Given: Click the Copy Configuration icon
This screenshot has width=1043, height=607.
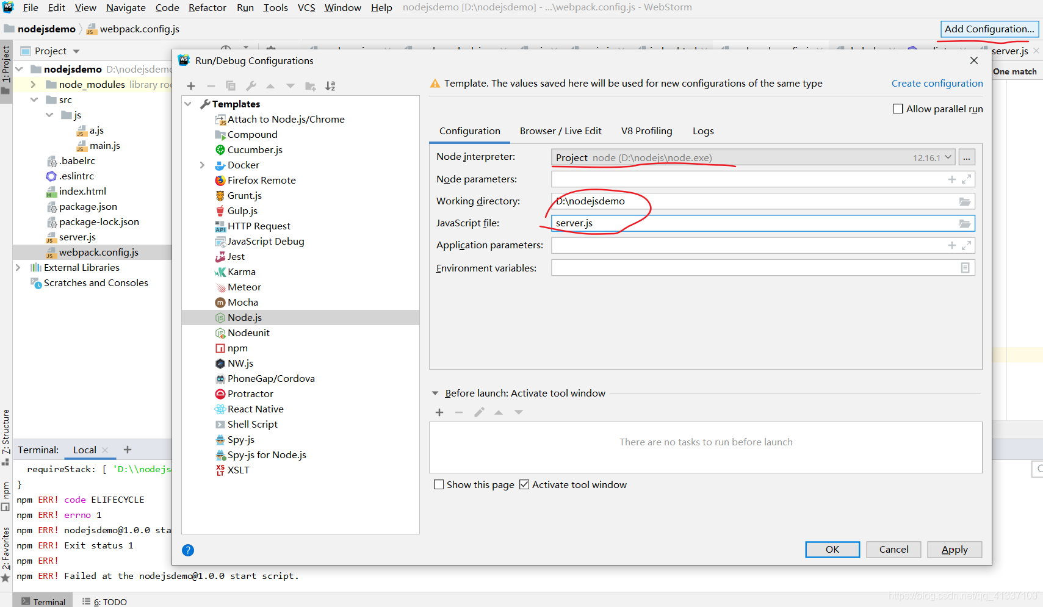Looking at the screenshot, I should [231, 86].
